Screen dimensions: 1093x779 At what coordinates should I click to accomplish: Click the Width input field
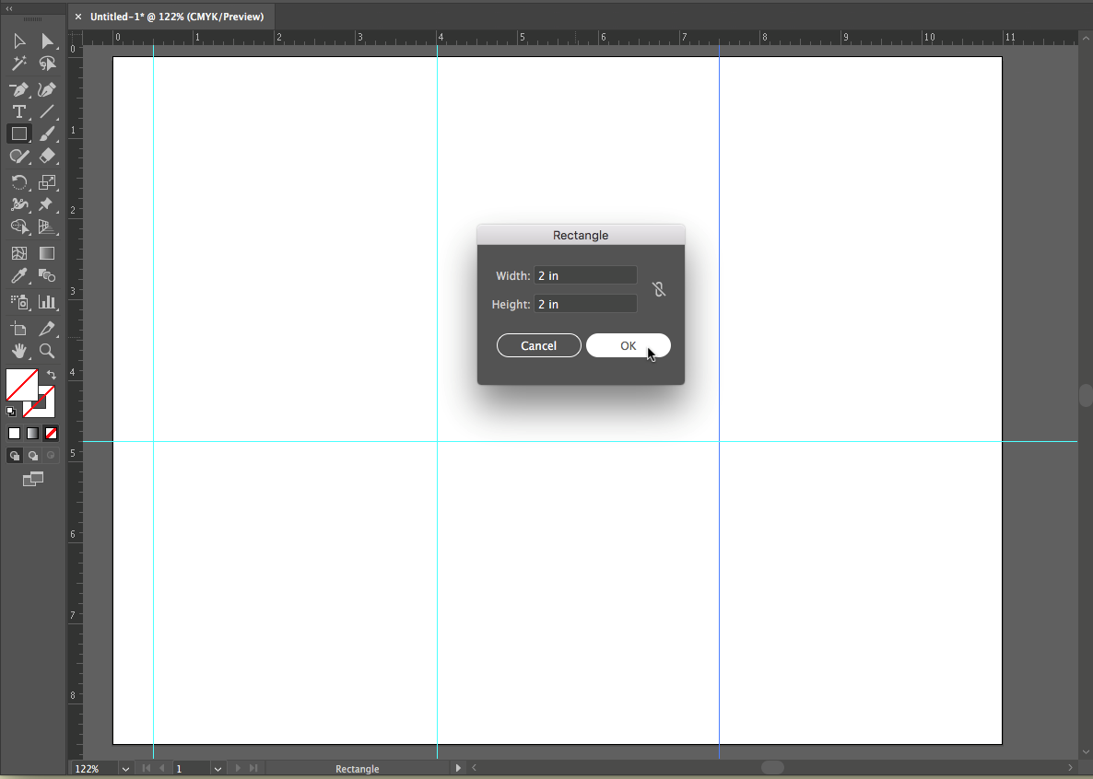coord(585,275)
